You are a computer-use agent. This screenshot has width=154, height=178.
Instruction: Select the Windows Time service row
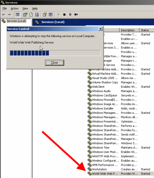click(121, 148)
